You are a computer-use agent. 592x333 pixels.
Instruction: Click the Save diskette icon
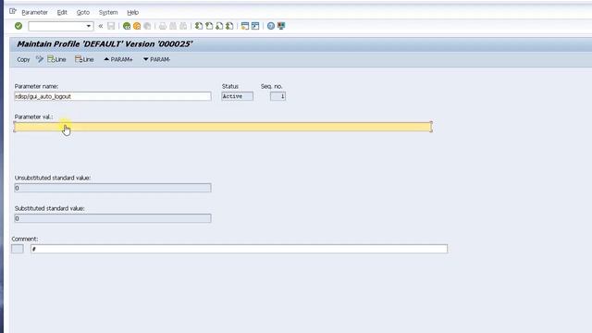(x=111, y=26)
